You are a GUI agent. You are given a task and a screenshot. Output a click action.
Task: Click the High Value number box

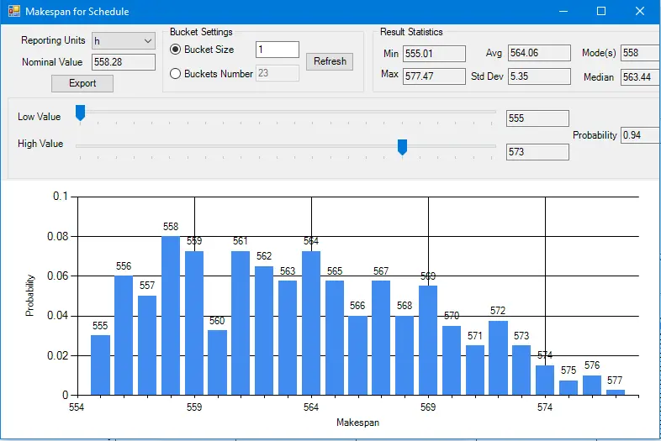[537, 152]
